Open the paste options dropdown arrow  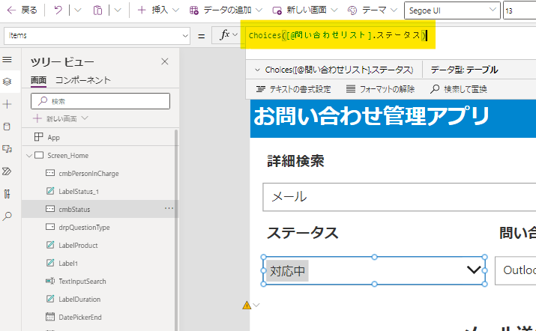(x=118, y=10)
